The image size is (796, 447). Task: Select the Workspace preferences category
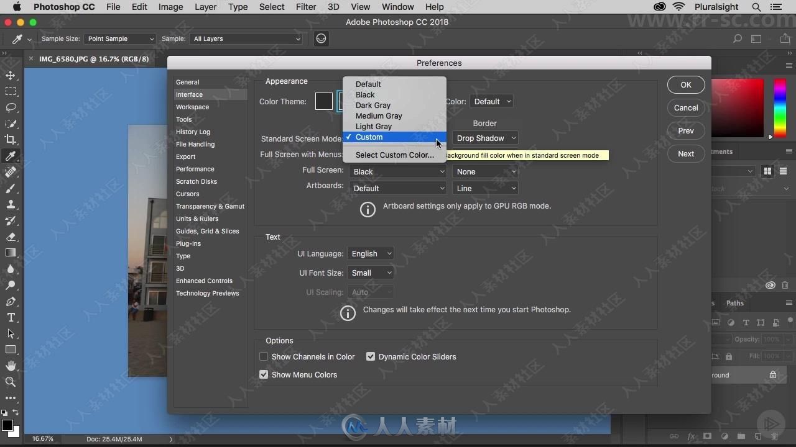click(x=210, y=107)
